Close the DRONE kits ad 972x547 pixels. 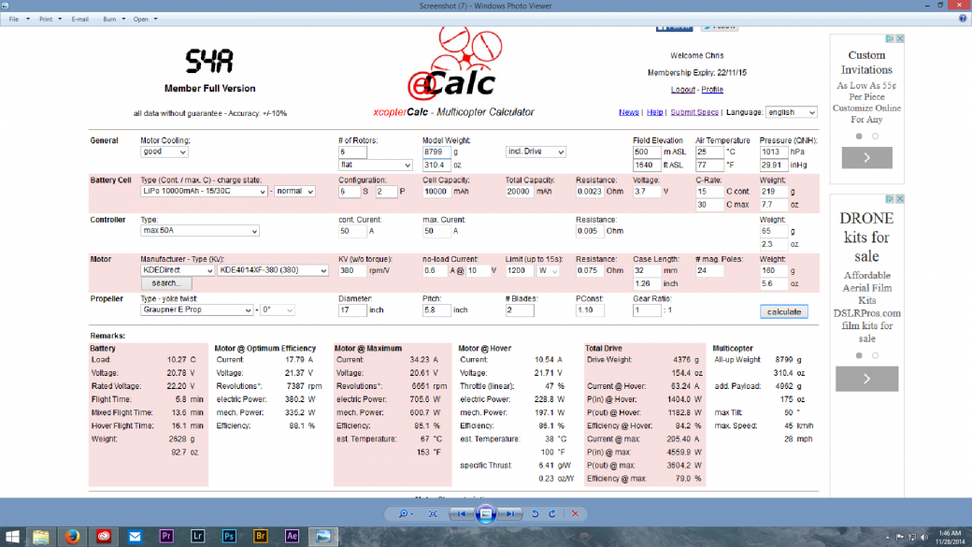(x=900, y=198)
